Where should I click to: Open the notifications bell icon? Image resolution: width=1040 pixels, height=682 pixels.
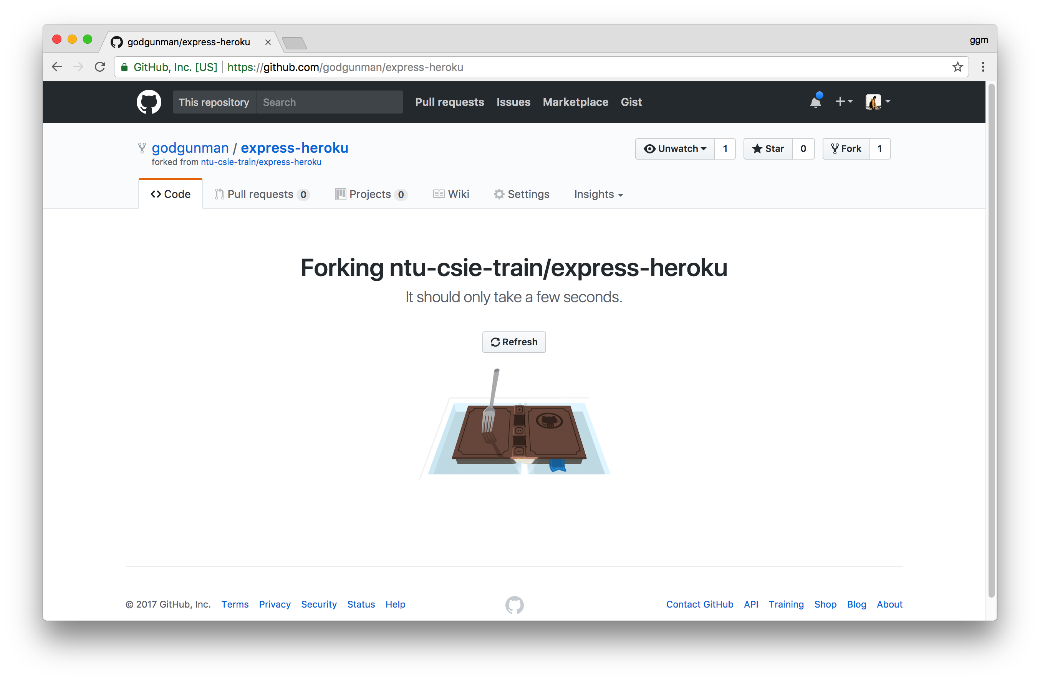pos(815,101)
